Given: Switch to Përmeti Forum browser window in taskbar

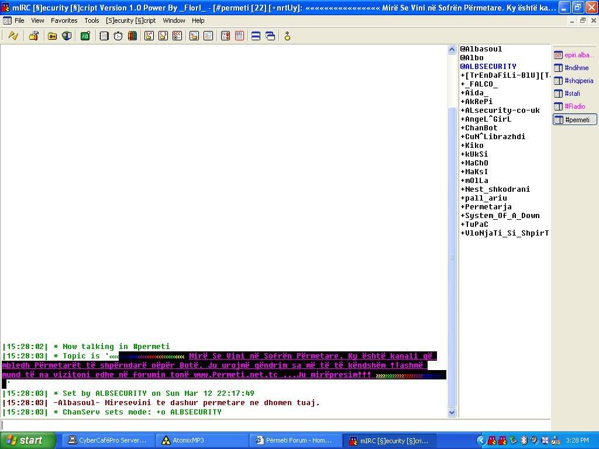Looking at the screenshot, I should 295,440.
